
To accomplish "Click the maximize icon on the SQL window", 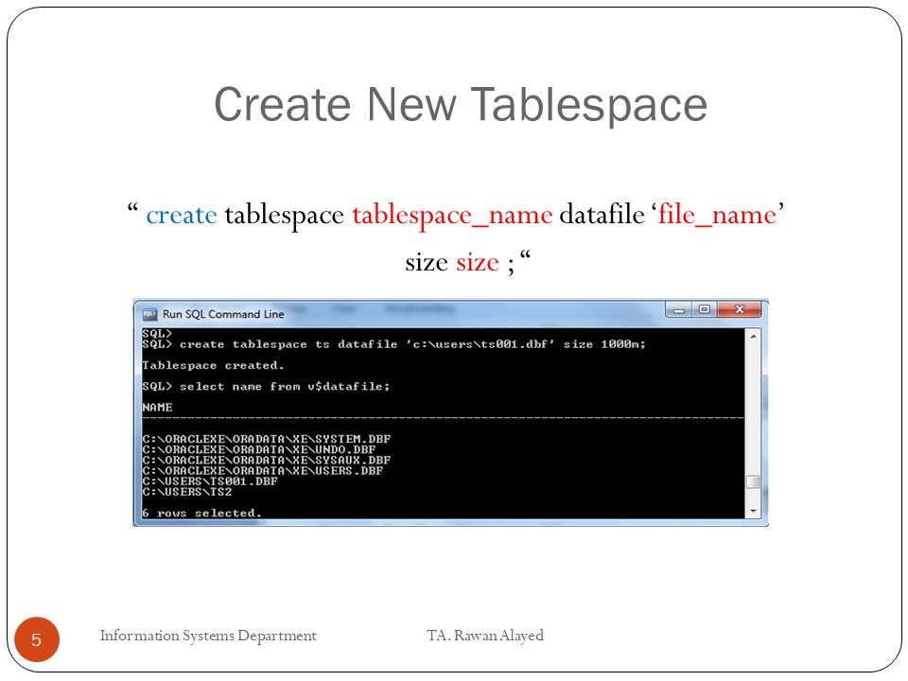I will point(704,308).
